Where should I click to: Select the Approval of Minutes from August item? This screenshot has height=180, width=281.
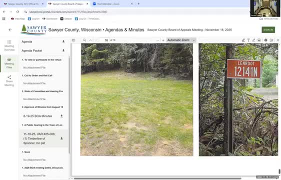pyautogui.click(x=42, y=107)
